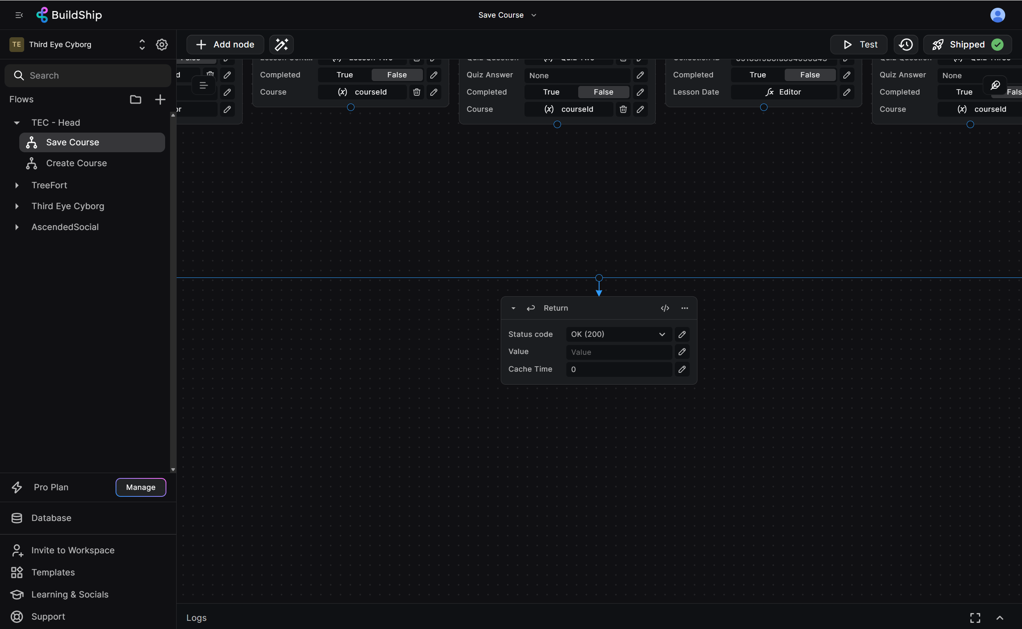Run the flow with Test button

859,45
